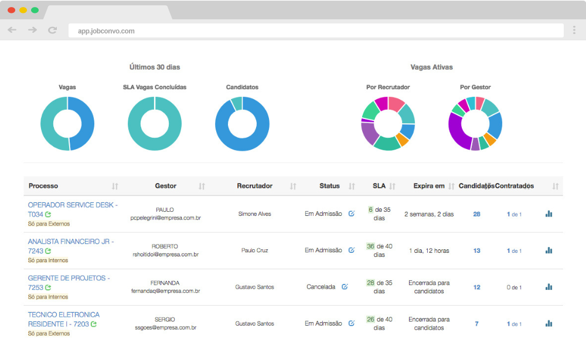Click the browser back arrow
Screen dimensions: 586x352
pyautogui.click(x=12, y=30)
